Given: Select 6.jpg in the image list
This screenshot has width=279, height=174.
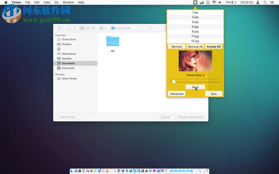Looking at the screenshot, I should pos(195,31).
